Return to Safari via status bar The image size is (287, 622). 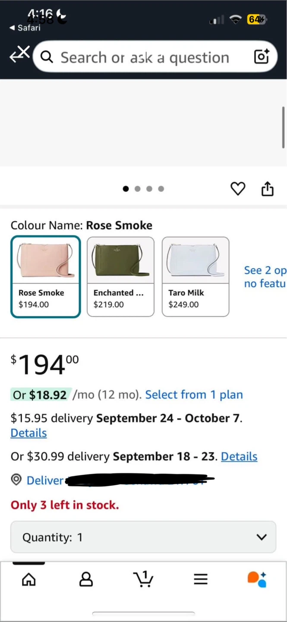[x=25, y=28]
